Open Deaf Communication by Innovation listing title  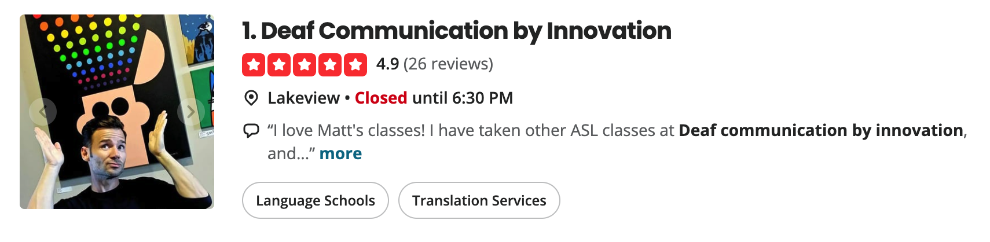pos(457,31)
